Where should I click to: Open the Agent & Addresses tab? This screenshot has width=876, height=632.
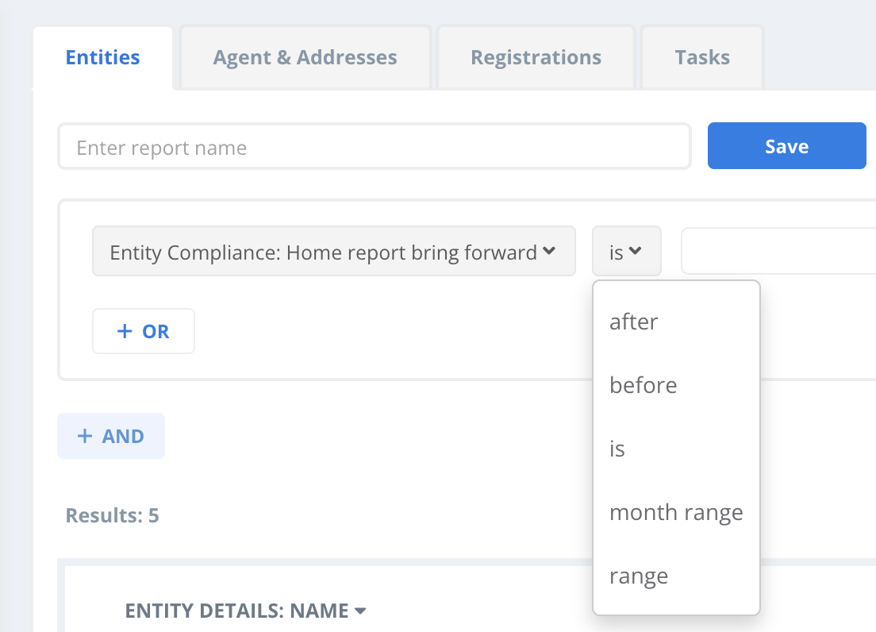(305, 58)
